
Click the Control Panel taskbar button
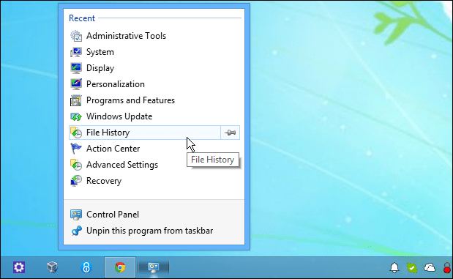[154, 267]
